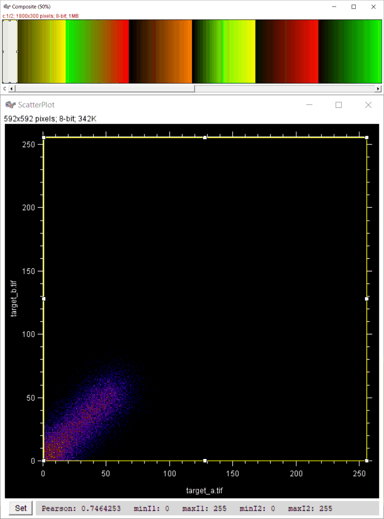Click the channel slider's left arrow
The height and width of the screenshot is (519, 384).
12,89
